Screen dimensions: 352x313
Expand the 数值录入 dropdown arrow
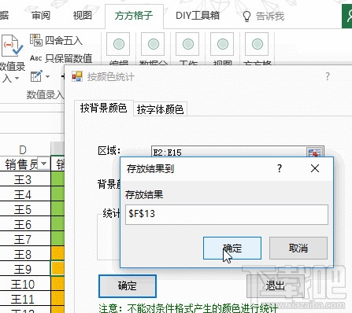coord(17,79)
